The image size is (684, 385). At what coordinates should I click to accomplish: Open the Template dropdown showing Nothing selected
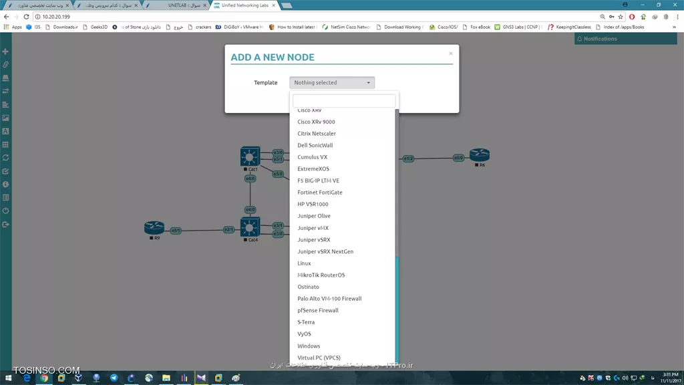click(x=332, y=82)
